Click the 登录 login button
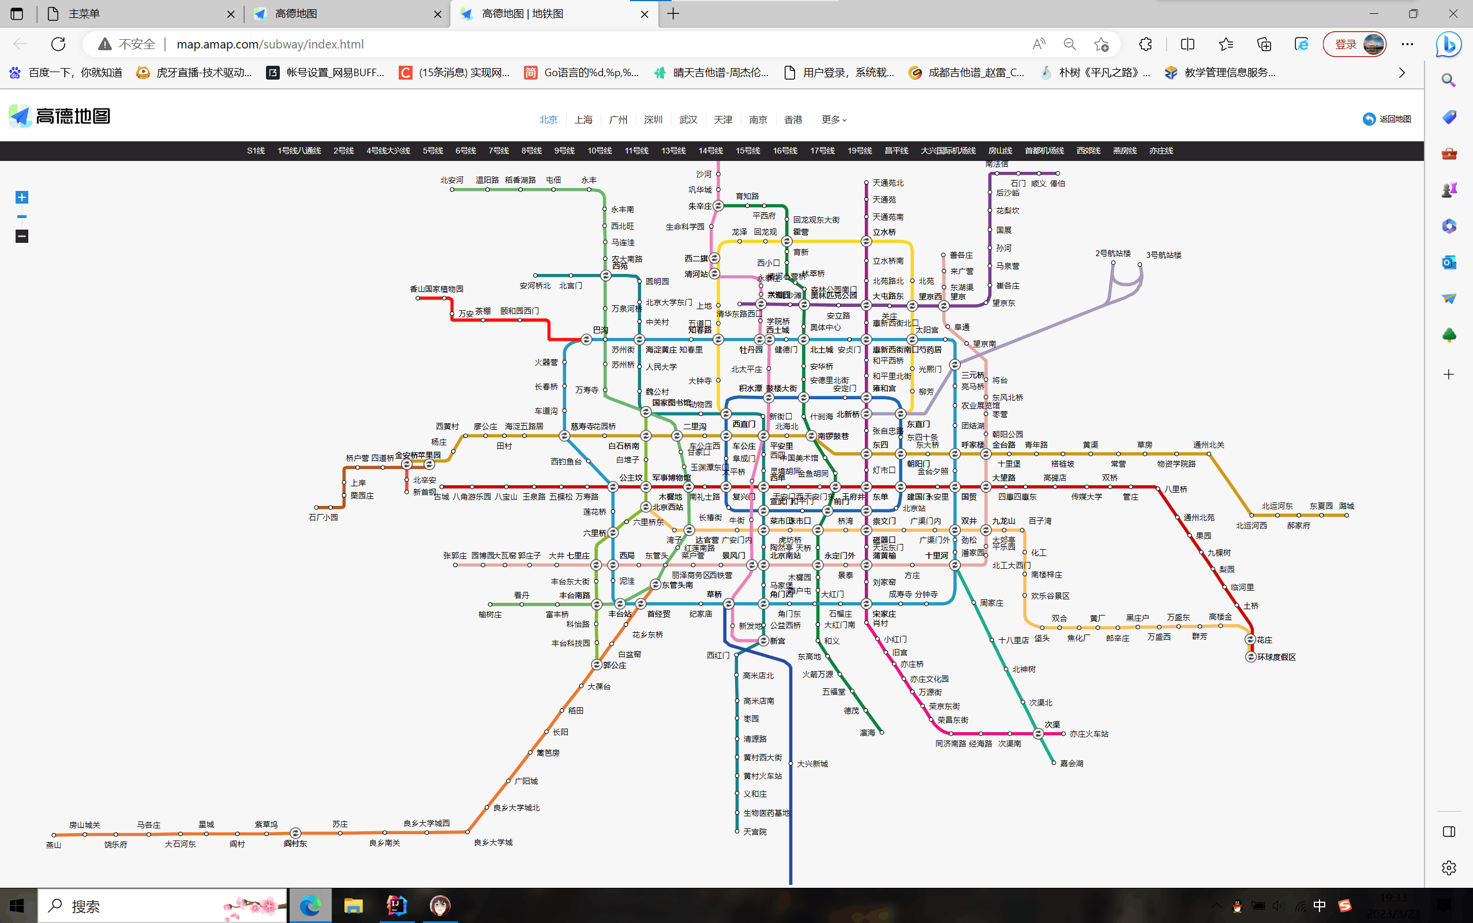The width and height of the screenshot is (1473, 923). (1345, 44)
